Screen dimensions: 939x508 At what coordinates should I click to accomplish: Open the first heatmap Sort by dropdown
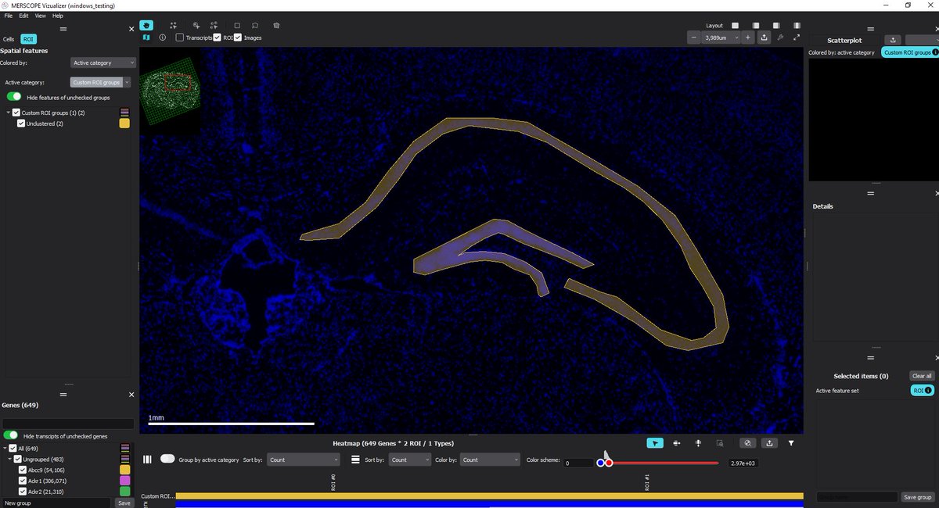click(x=303, y=460)
